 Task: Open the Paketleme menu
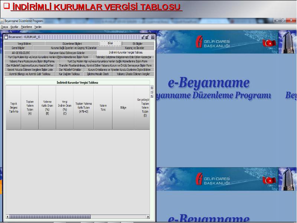[26, 27]
